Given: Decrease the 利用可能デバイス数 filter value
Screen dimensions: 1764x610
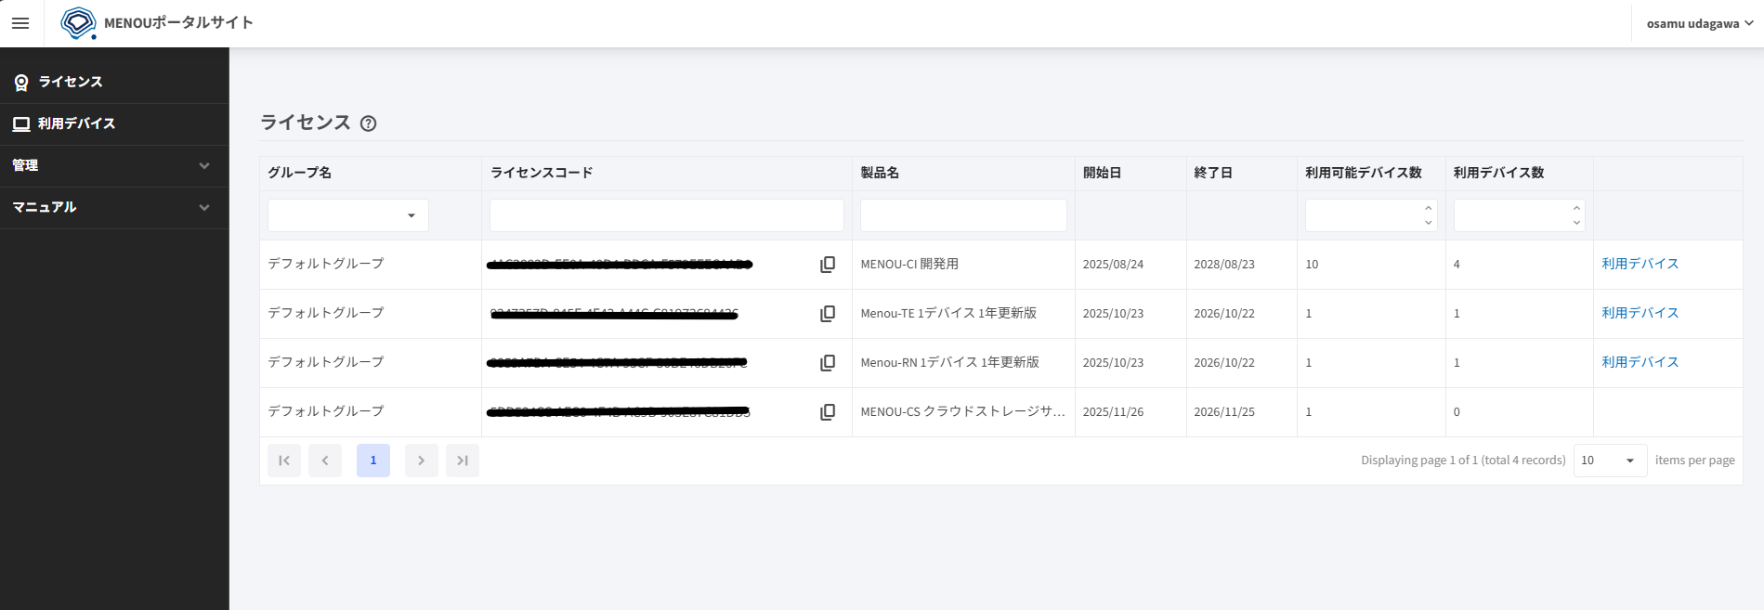Looking at the screenshot, I should [x=1429, y=223].
